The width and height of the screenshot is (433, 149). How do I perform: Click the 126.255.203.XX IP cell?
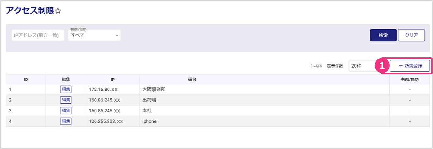106,122
